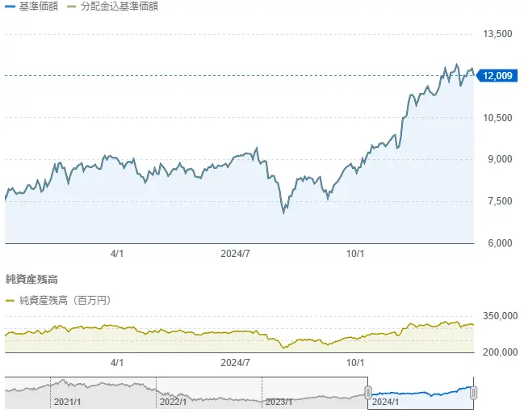Click the 10,500 axis label
524x413 pixels.
[497, 118]
